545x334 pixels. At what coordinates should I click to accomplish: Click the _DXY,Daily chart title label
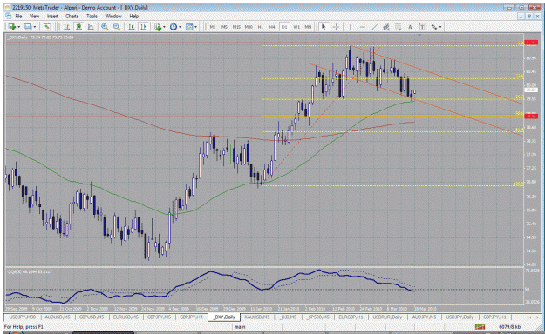(x=41, y=37)
